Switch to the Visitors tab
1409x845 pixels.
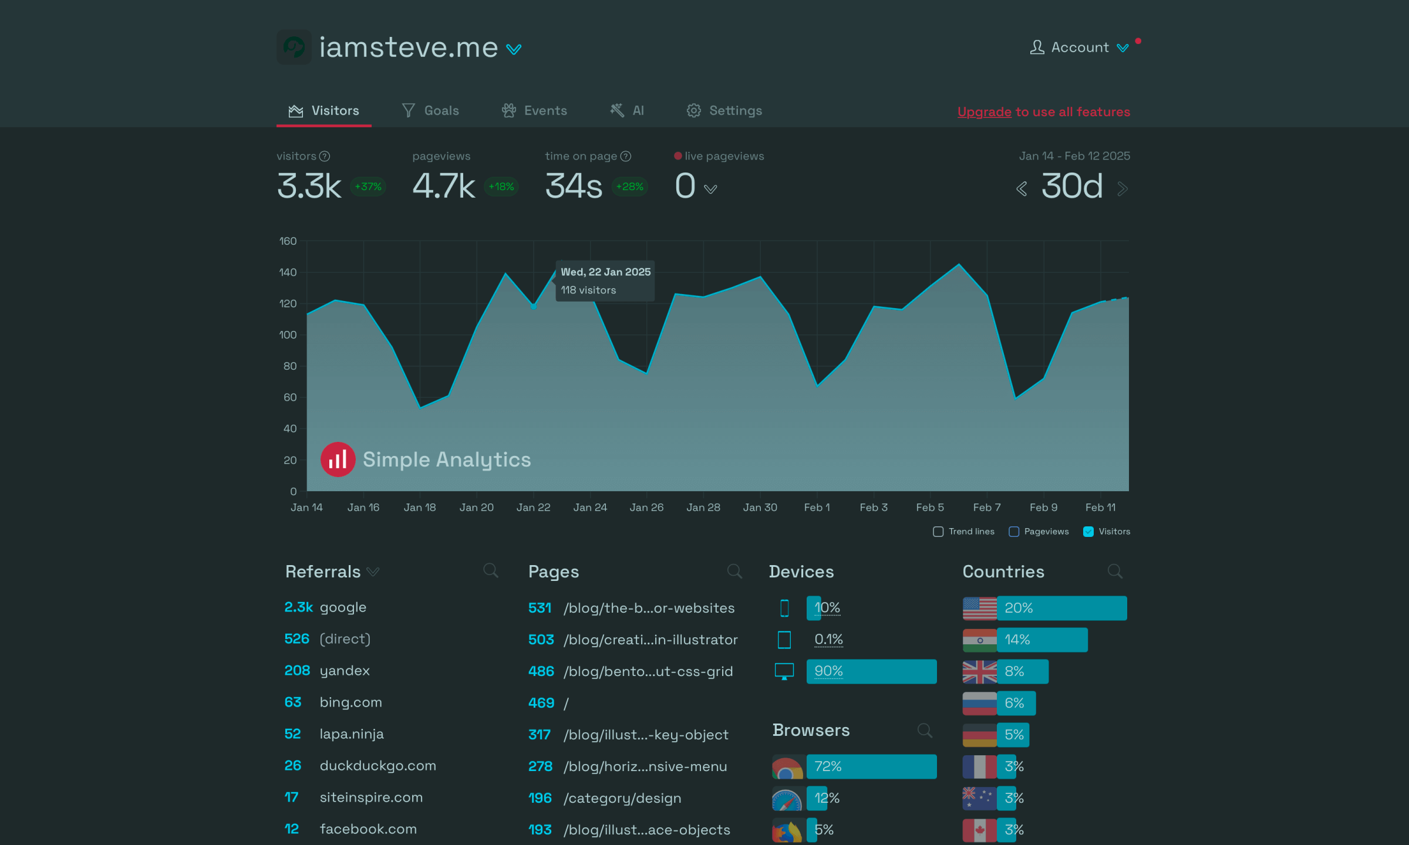pyautogui.click(x=323, y=110)
